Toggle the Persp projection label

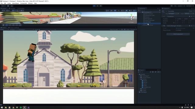pyautogui.click(x=131, y=22)
